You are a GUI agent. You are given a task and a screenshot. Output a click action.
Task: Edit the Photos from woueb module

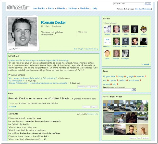[139, 138]
